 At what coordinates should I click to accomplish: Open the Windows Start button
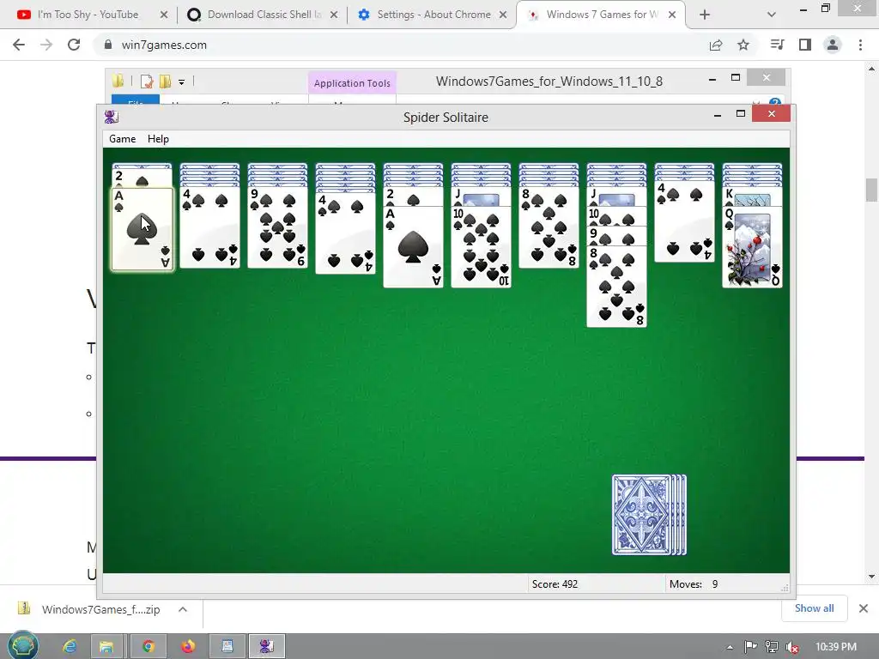pyautogui.click(x=22, y=645)
